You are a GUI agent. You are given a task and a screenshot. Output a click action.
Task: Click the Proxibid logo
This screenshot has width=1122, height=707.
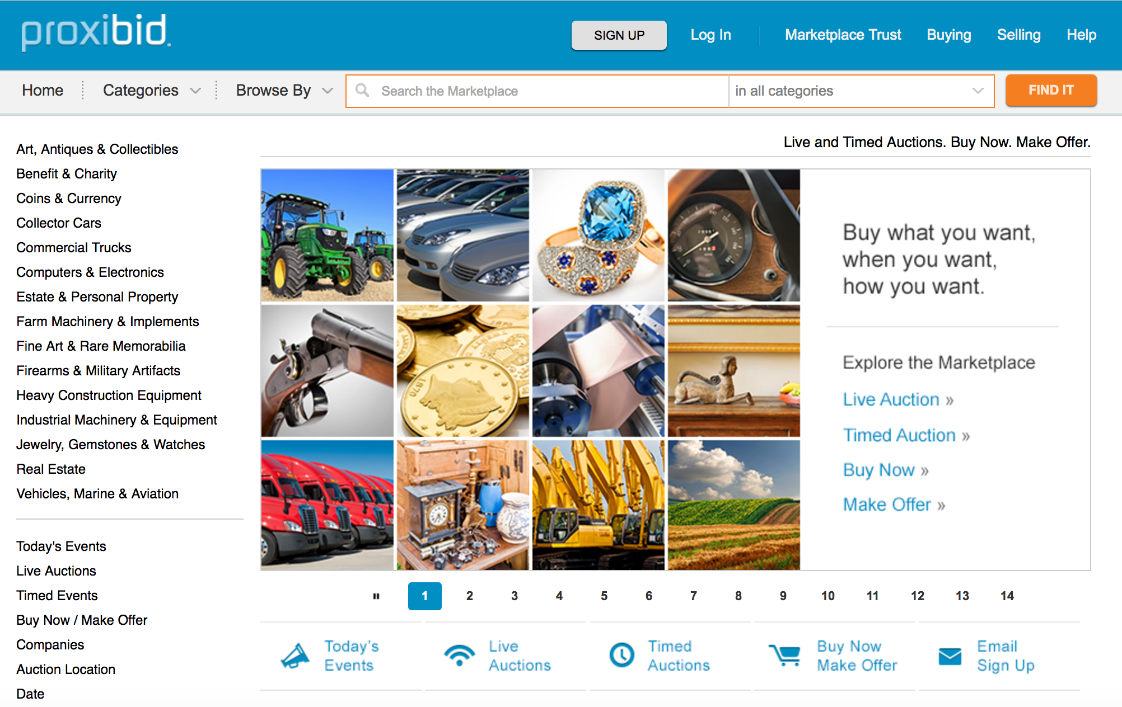pos(95,33)
